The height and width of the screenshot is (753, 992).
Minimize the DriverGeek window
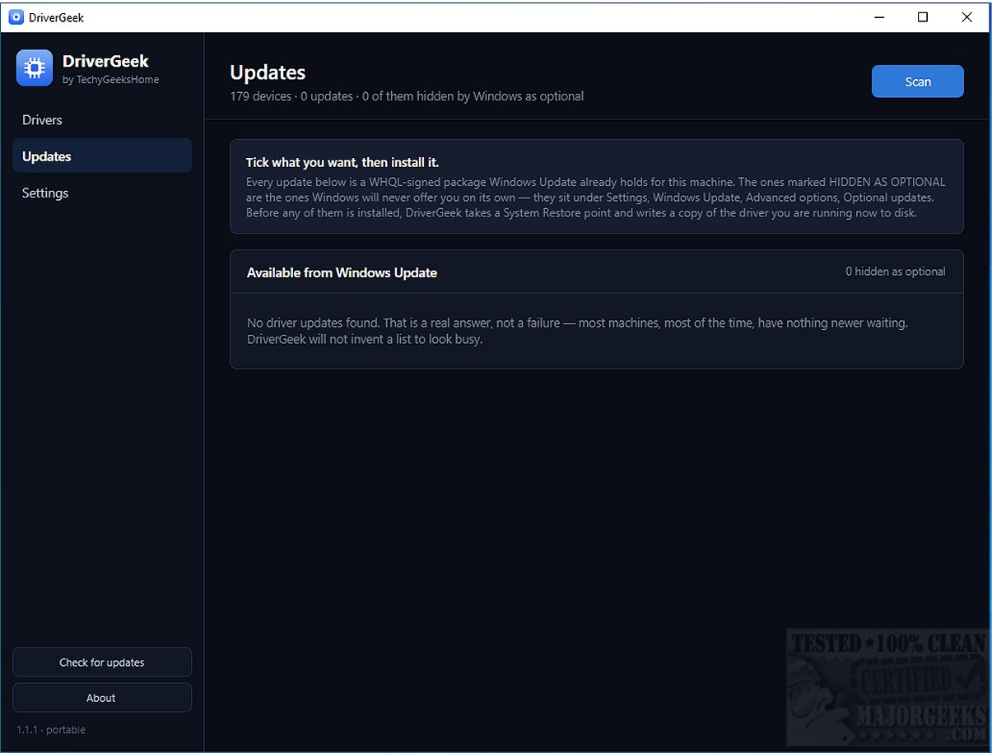pos(878,16)
